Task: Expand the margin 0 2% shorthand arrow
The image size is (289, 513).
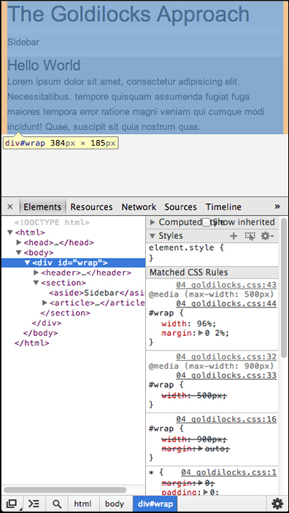Action: click(x=201, y=333)
